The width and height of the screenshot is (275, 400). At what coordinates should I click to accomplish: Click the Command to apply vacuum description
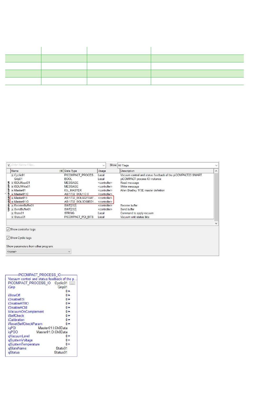pyautogui.click(x=137, y=213)
